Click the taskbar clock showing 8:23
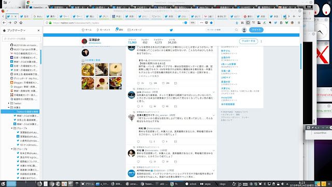The width and height of the screenshot is (332, 187). tap(301, 184)
